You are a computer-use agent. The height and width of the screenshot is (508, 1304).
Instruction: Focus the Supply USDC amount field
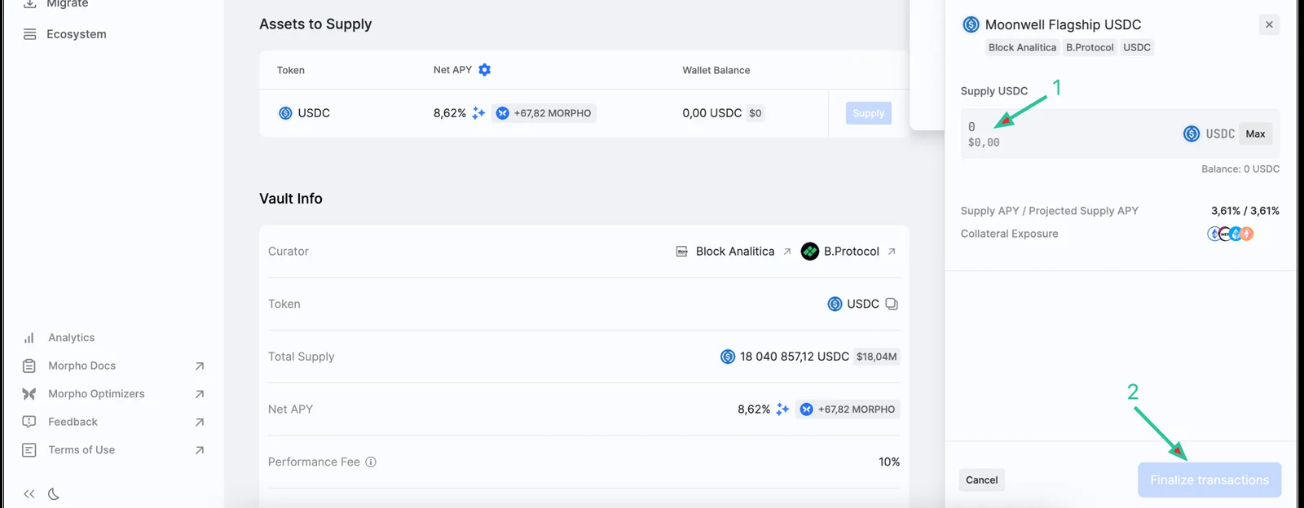(1068, 134)
